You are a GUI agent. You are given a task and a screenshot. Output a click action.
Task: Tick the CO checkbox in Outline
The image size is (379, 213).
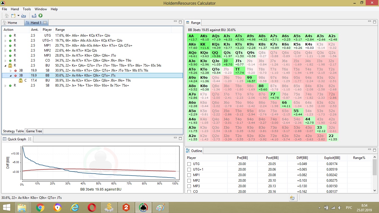(x=189, y=191)
